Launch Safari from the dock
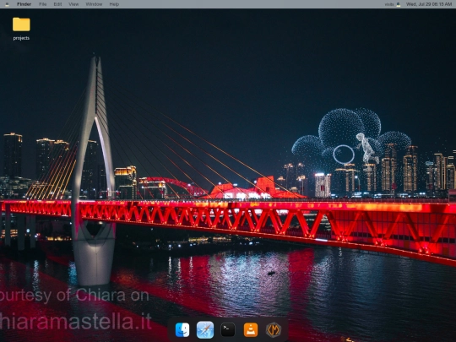This screenshot has height=342, width=456. (205, 330)
